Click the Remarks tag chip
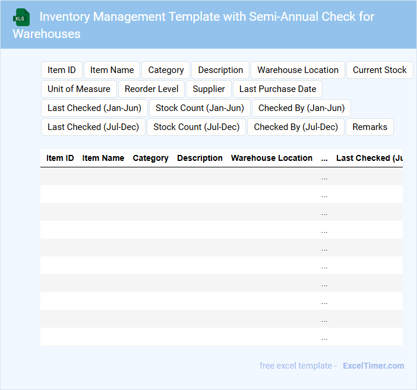 coord(369,127)
